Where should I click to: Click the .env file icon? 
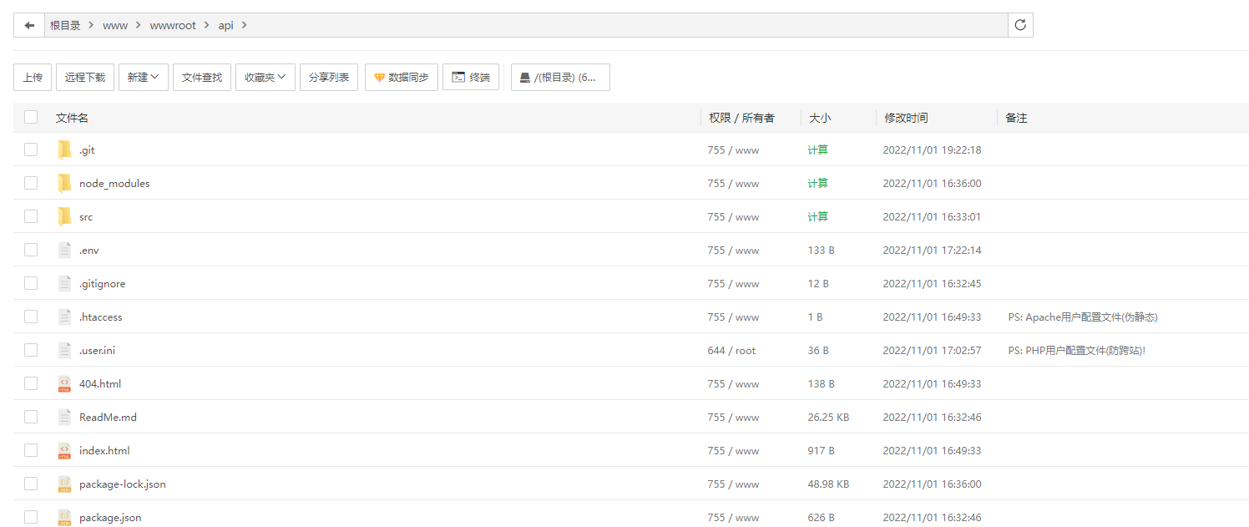click(x=65, y=250)
